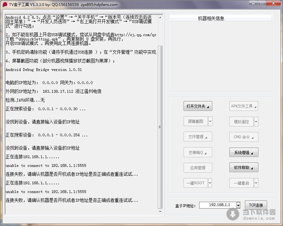The height and width of the screenshot is (226, 283).
Task: Click the TV盒子工具 app icon in title bar
Action: click(x=5, y=4)
